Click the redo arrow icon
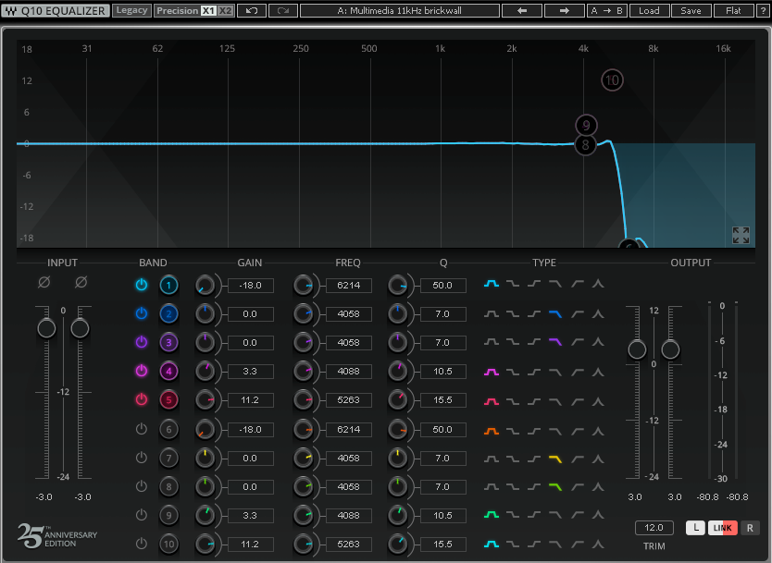 pos(283,10)
